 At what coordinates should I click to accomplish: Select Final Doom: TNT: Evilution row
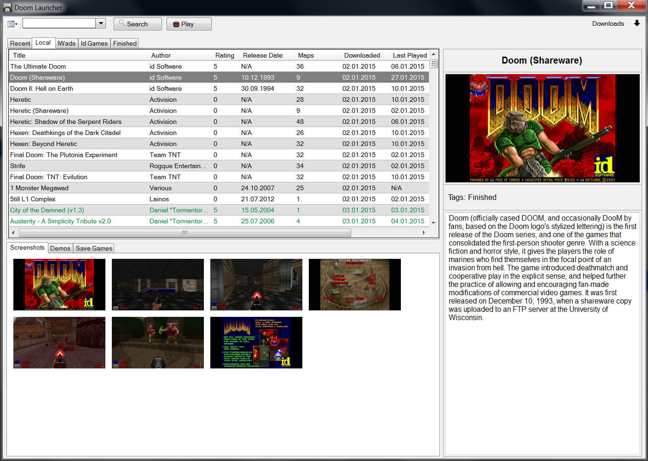[x=219, y=177]
